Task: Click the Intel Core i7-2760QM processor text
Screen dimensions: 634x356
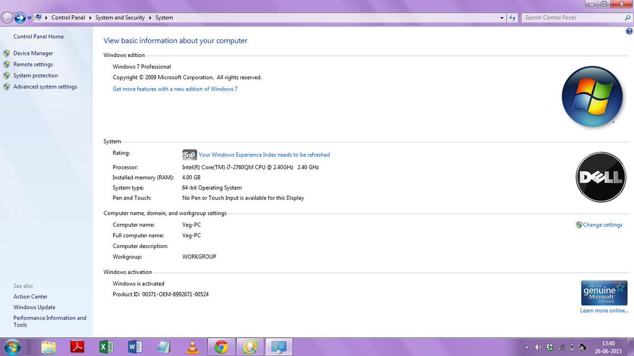Action: point(250,167)
